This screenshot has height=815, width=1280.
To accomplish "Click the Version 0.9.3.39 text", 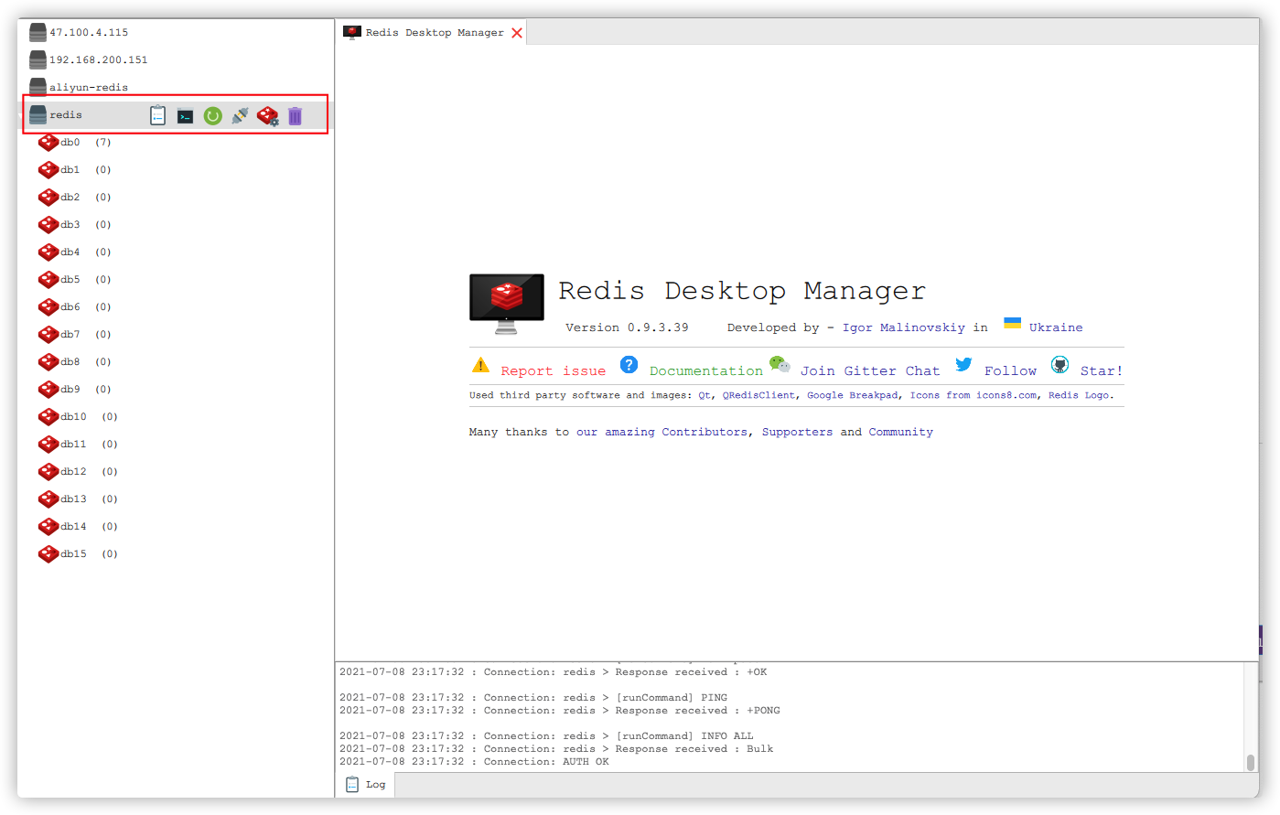I will pos(627,327).
